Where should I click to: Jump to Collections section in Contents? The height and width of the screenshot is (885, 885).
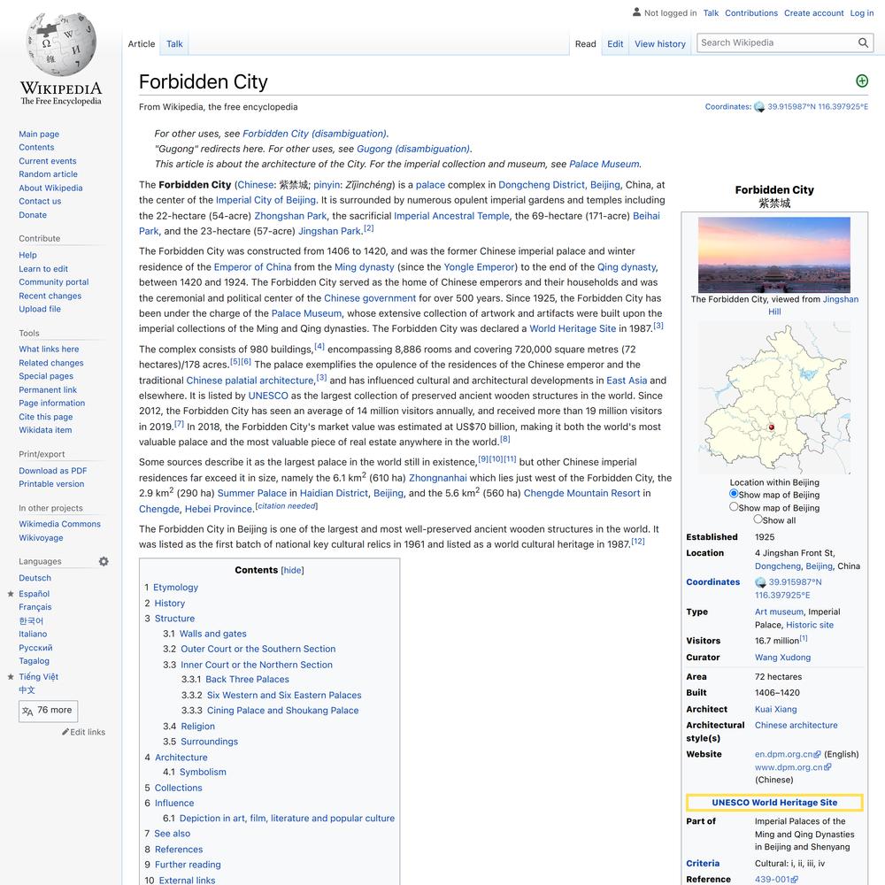[179, 788]
